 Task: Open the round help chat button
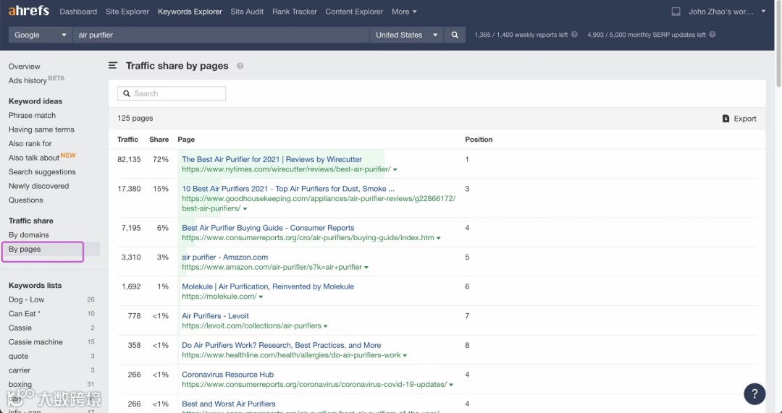click(754, 394)
